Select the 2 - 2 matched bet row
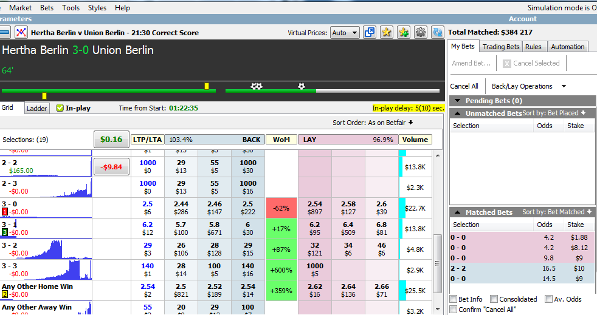Viewport: 597px width, 315px height. pos(522,268)
